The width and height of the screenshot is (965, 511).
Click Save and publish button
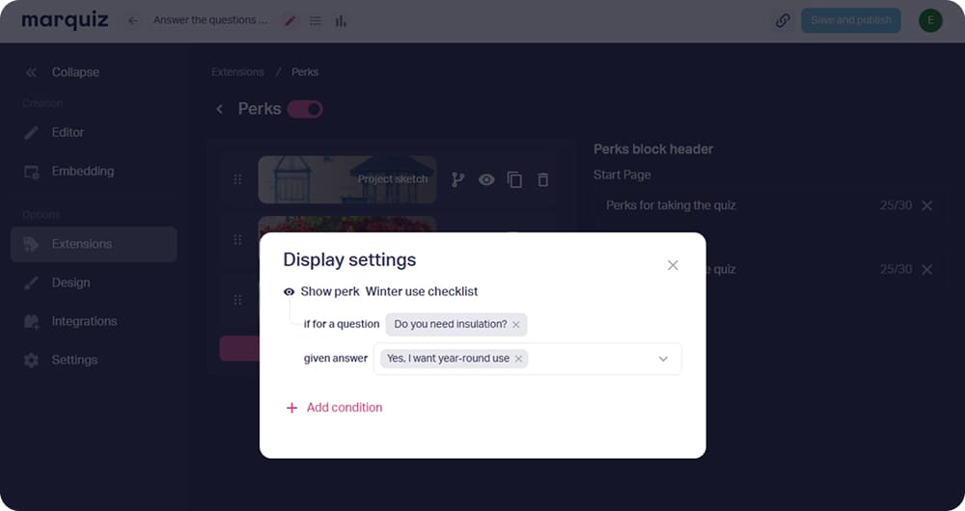(x=850, y=20)
